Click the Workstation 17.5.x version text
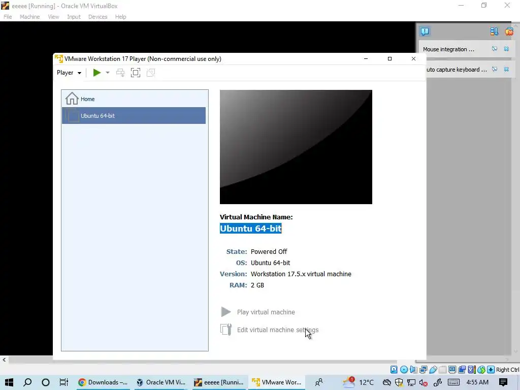This screenshot has height=390, width=520. point(301,274)
